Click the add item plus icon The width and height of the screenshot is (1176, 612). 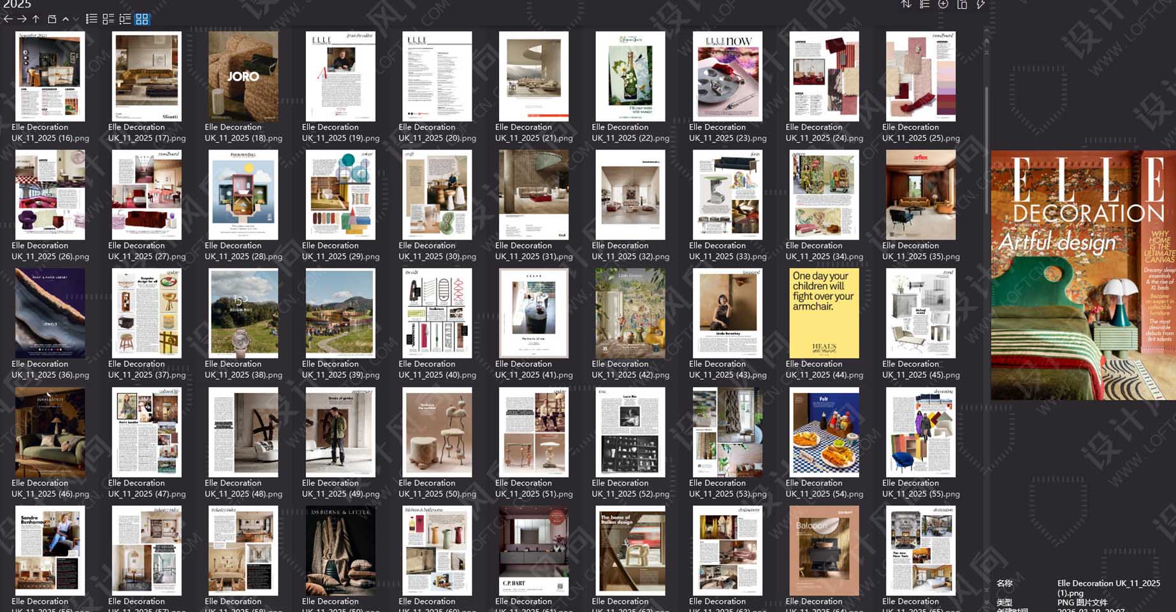(x=943, y=4)
